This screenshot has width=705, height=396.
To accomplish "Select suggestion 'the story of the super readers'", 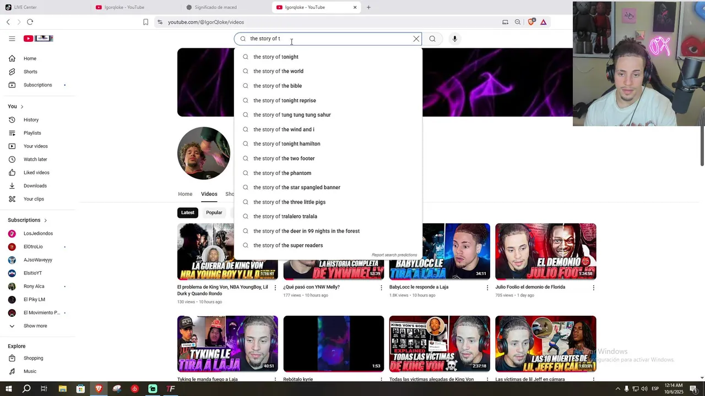I will pyautogui.click(x=328, y=245).
